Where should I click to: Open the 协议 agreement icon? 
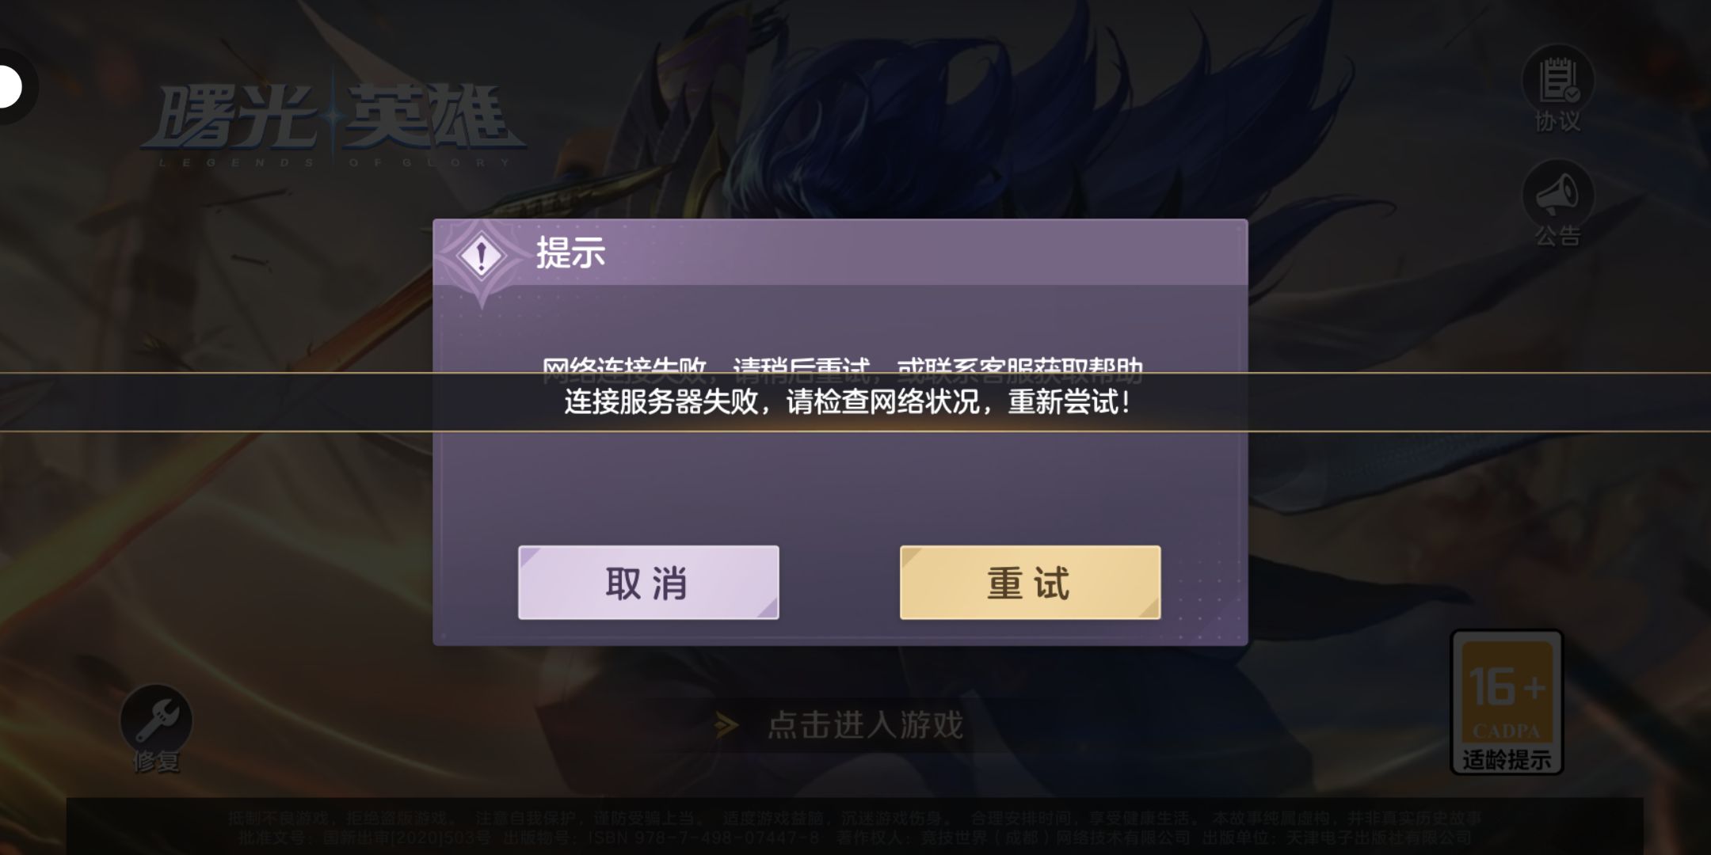(1557, 80)
